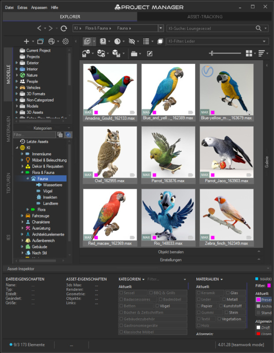Adjust the thumbnail size slider
Viewport: 274px width, 353px height.
211,53
